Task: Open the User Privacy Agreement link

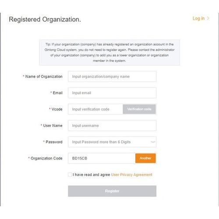Action: coord(131,175)
